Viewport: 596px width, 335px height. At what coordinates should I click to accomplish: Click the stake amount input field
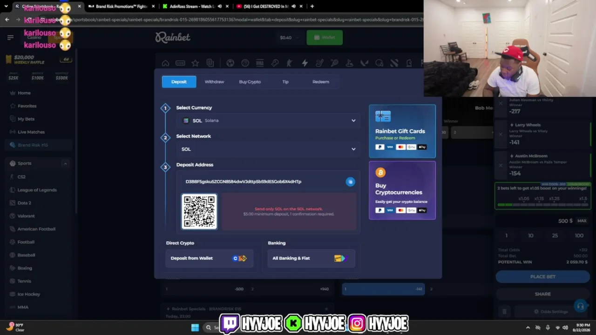coord(535,221)
